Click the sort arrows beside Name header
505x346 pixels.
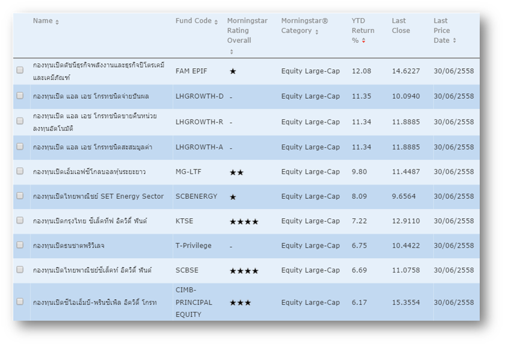coord(57,22)
